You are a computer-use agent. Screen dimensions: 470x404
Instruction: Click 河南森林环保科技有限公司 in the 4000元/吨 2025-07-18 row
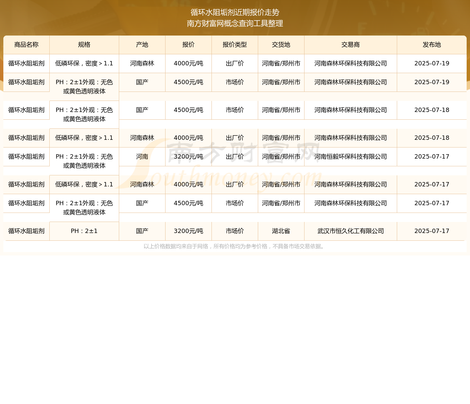[x=351, y=138]
